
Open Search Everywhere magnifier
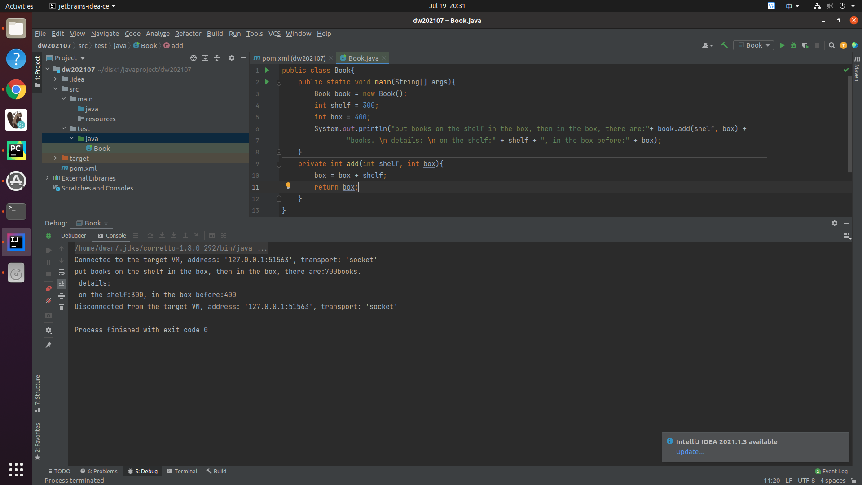click(x=831, y=45)
